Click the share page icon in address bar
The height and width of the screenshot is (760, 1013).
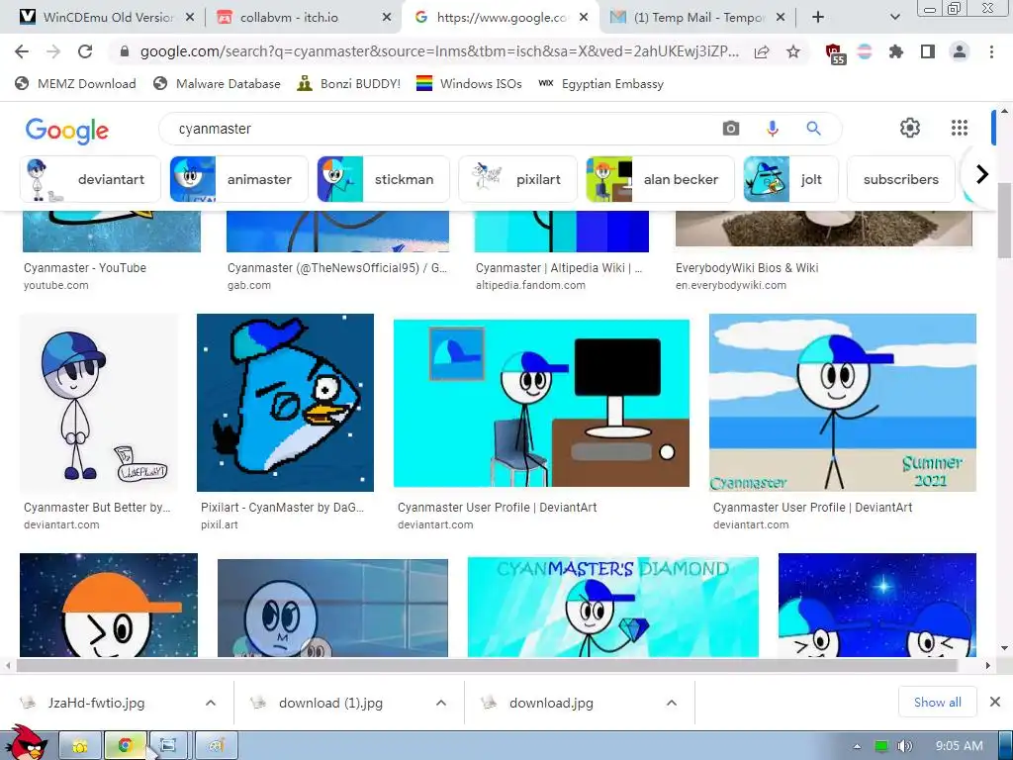[x=762, y=51]
